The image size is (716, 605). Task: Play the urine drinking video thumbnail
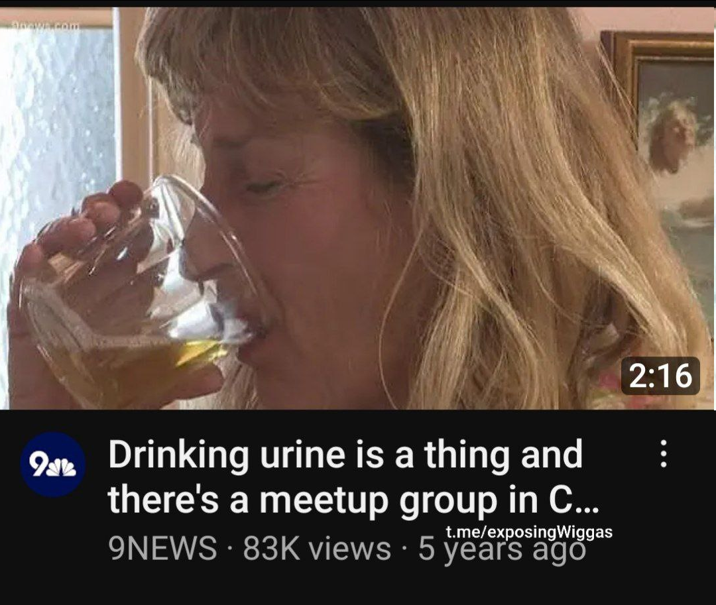pos(358,208)
